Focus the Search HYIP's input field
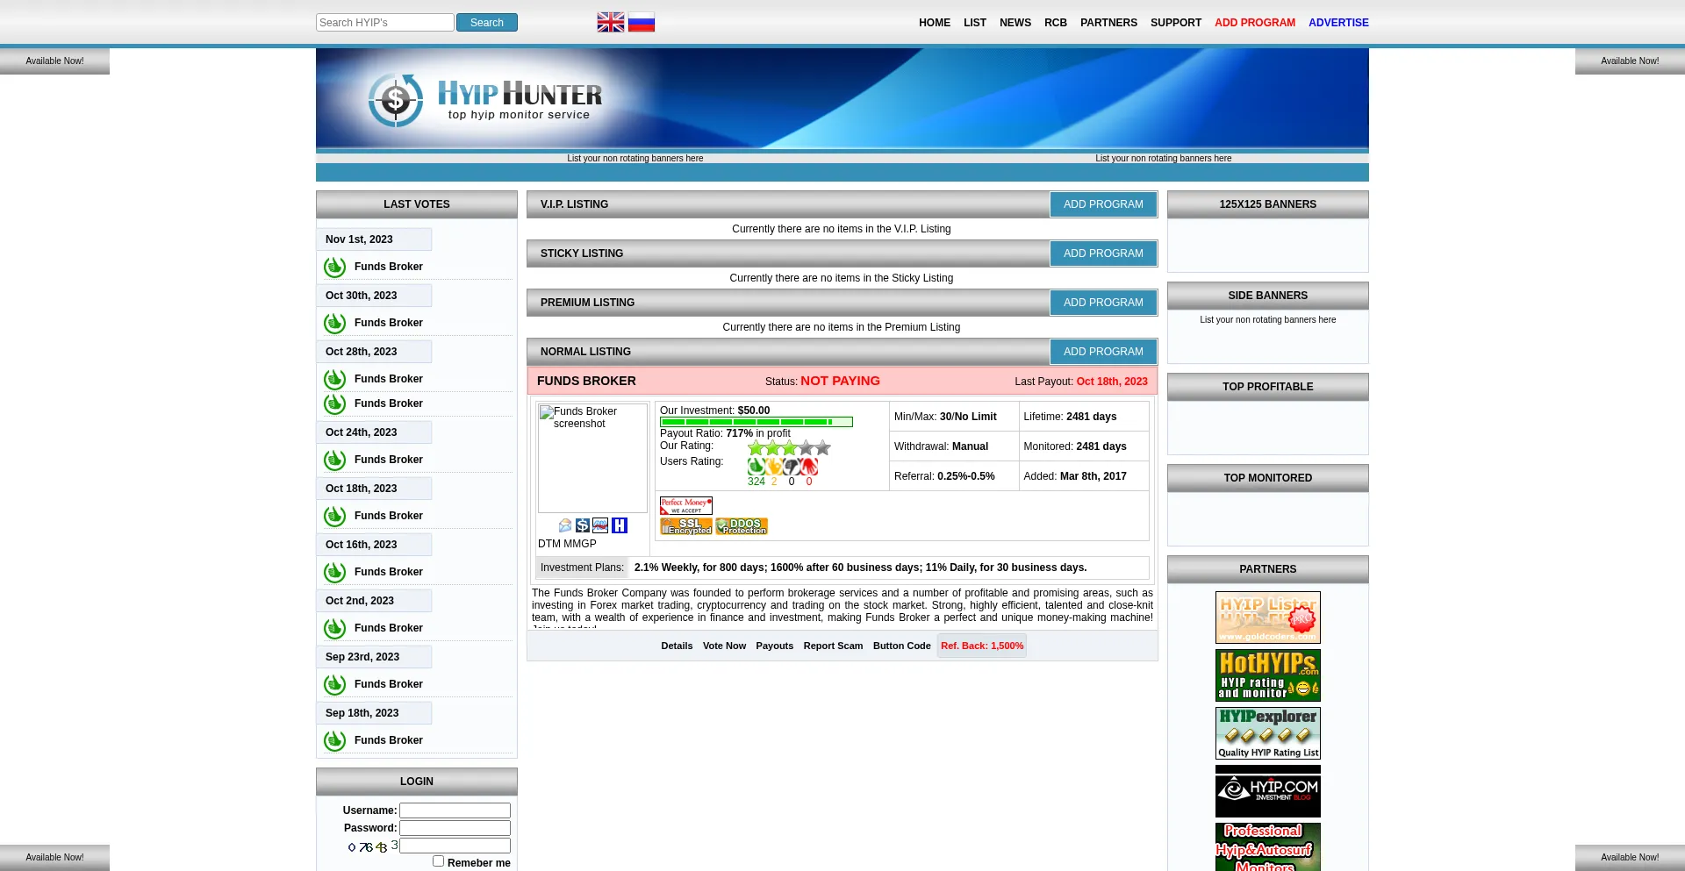Image resolution: width=1685 pixels, height=871 pixels. (384, 23)
